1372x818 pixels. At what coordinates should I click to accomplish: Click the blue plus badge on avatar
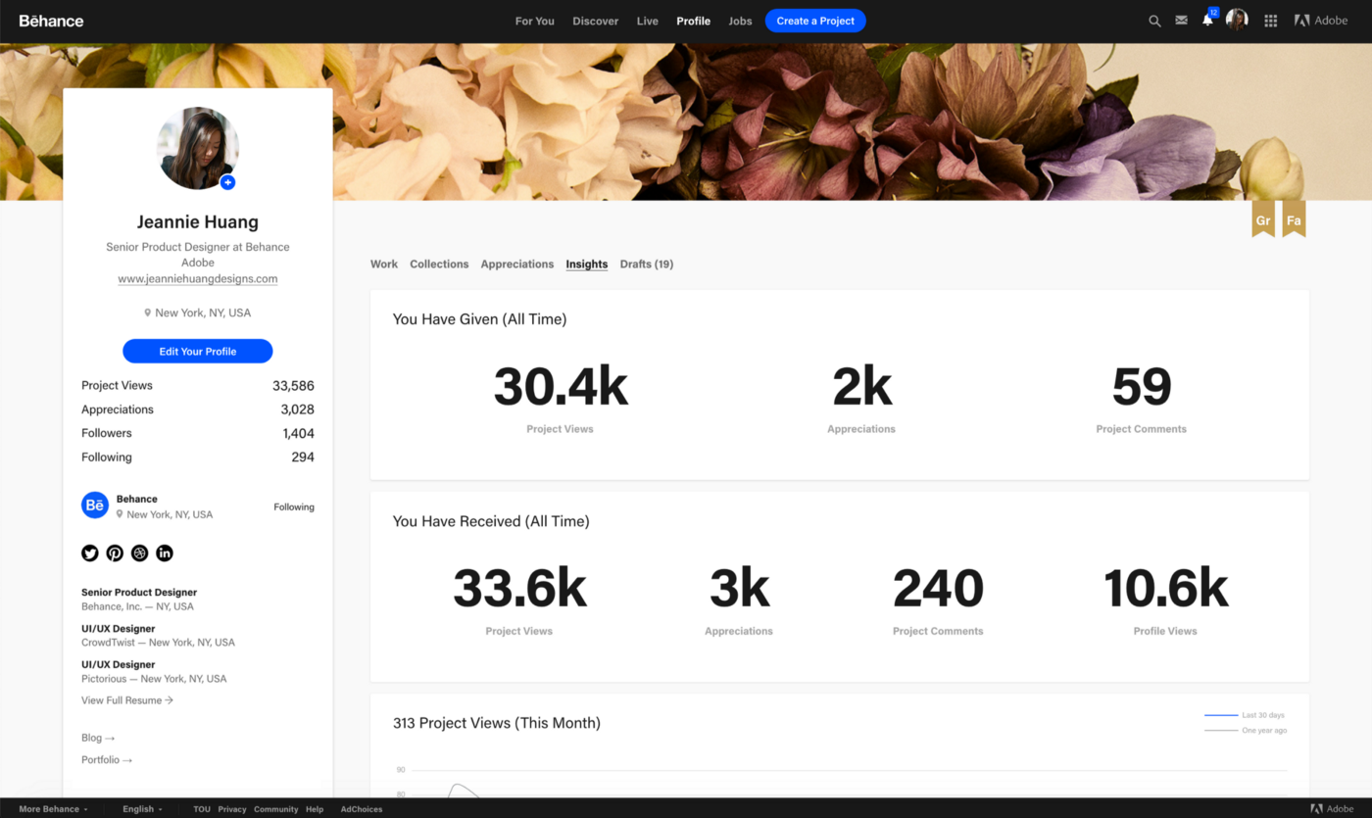[227, 182]
